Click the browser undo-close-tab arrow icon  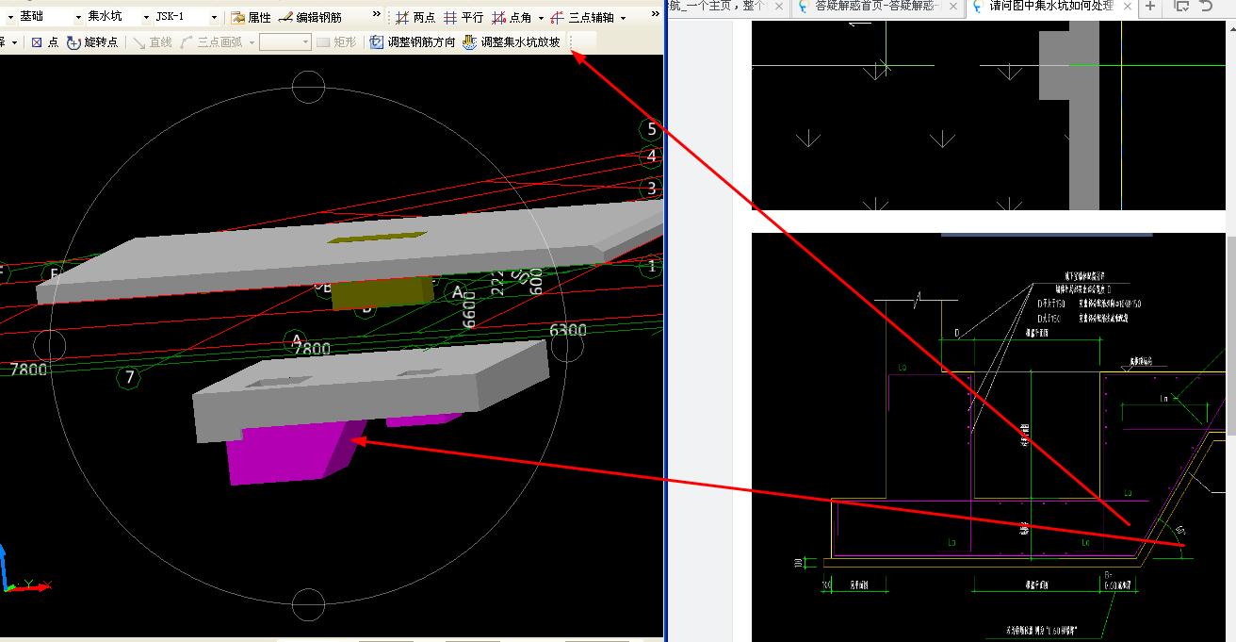pyautogui.click(x=1207, y=7)
